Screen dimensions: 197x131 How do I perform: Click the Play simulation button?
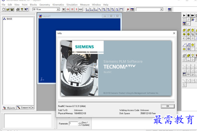click(184, 15)
